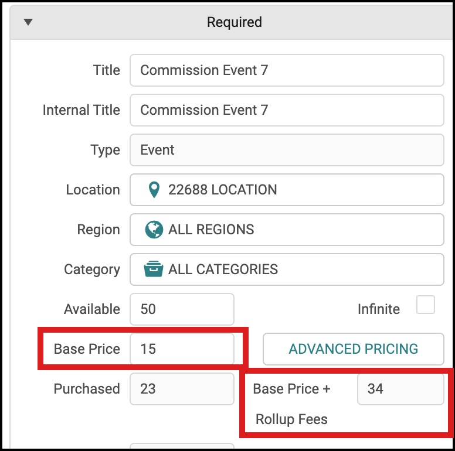Click the location pin icon

click(154, 190)
